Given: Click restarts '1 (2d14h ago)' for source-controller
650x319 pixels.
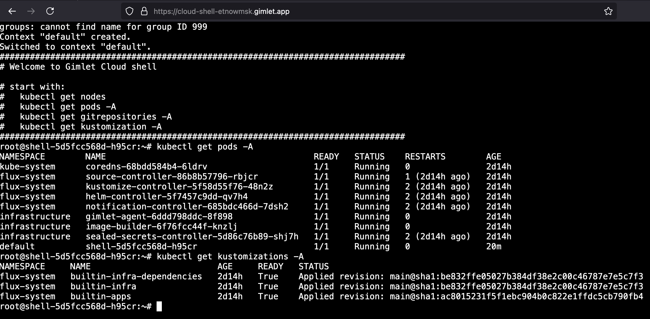Looking at the screenshot, I should click(437, 177).
